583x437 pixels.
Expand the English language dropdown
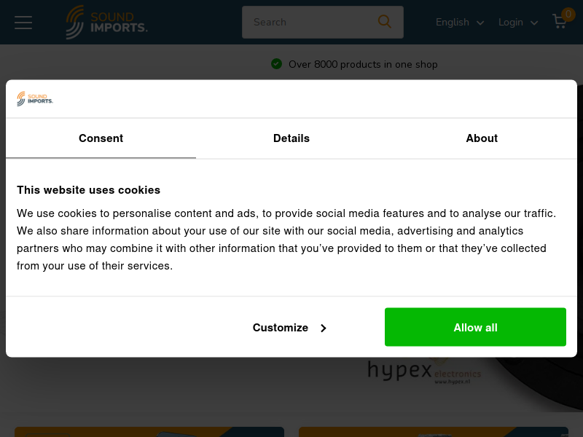tap(460, 23)
